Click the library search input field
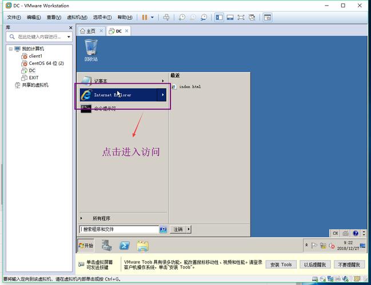This screenshot has height=285, width=371. point(39,37)
